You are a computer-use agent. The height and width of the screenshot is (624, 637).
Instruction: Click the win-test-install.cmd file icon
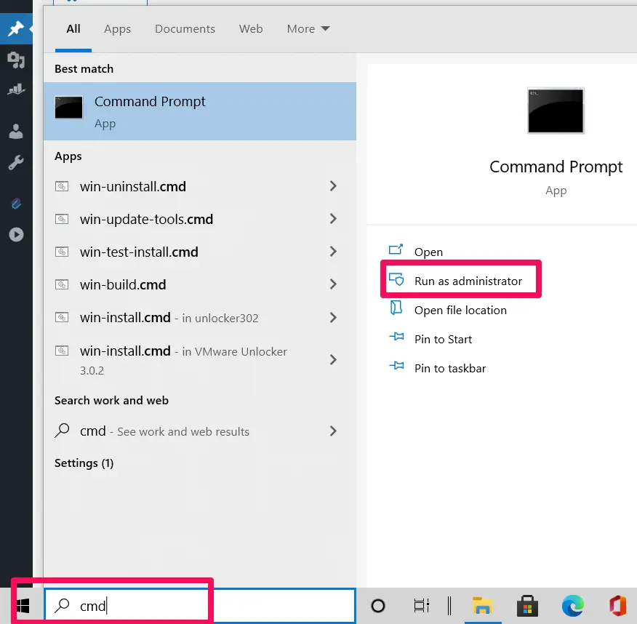(x=62, y=252)
